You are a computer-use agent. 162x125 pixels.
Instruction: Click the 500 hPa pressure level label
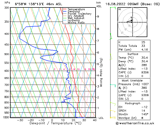[x=7, y=54]
